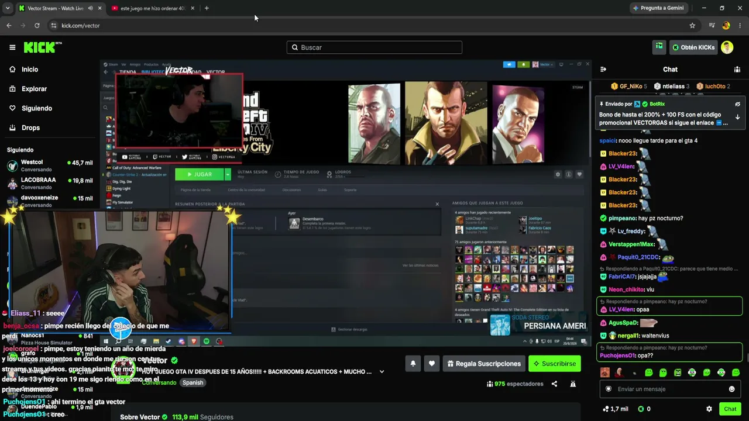Open Chrome's three-dot menu
749x421 pixels.
tap(740, 26)
